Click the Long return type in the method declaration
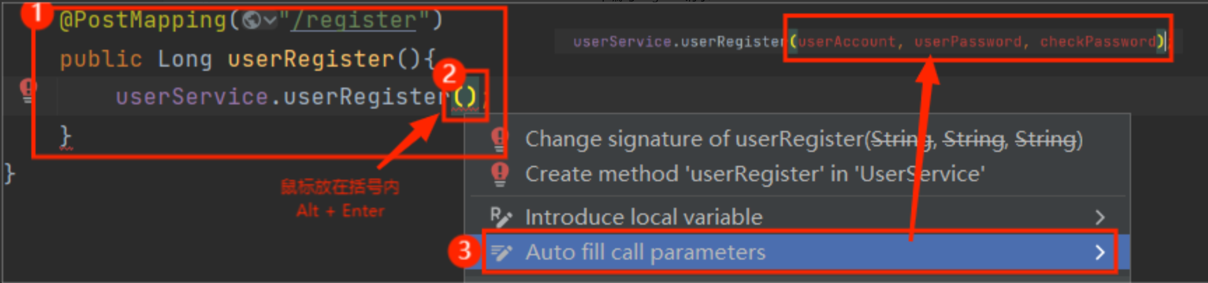The height and width of the screenshot is (283, 1208). click(185, 59)
